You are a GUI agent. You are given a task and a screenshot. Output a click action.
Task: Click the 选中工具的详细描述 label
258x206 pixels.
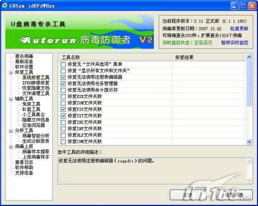(79, 152)
